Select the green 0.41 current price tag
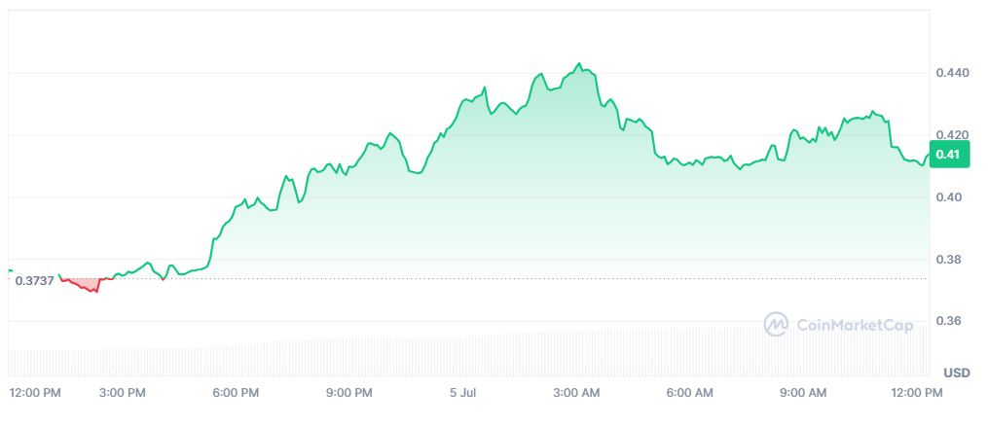Image resolution: width=988 pixels, height=425 pixels. (950, 155)
